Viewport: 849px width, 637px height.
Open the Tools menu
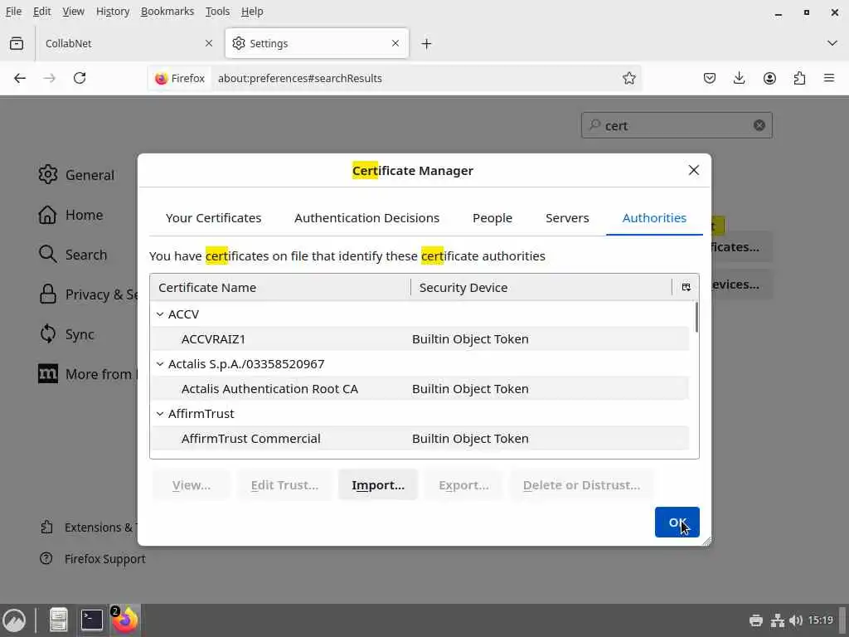click(217, 12)
